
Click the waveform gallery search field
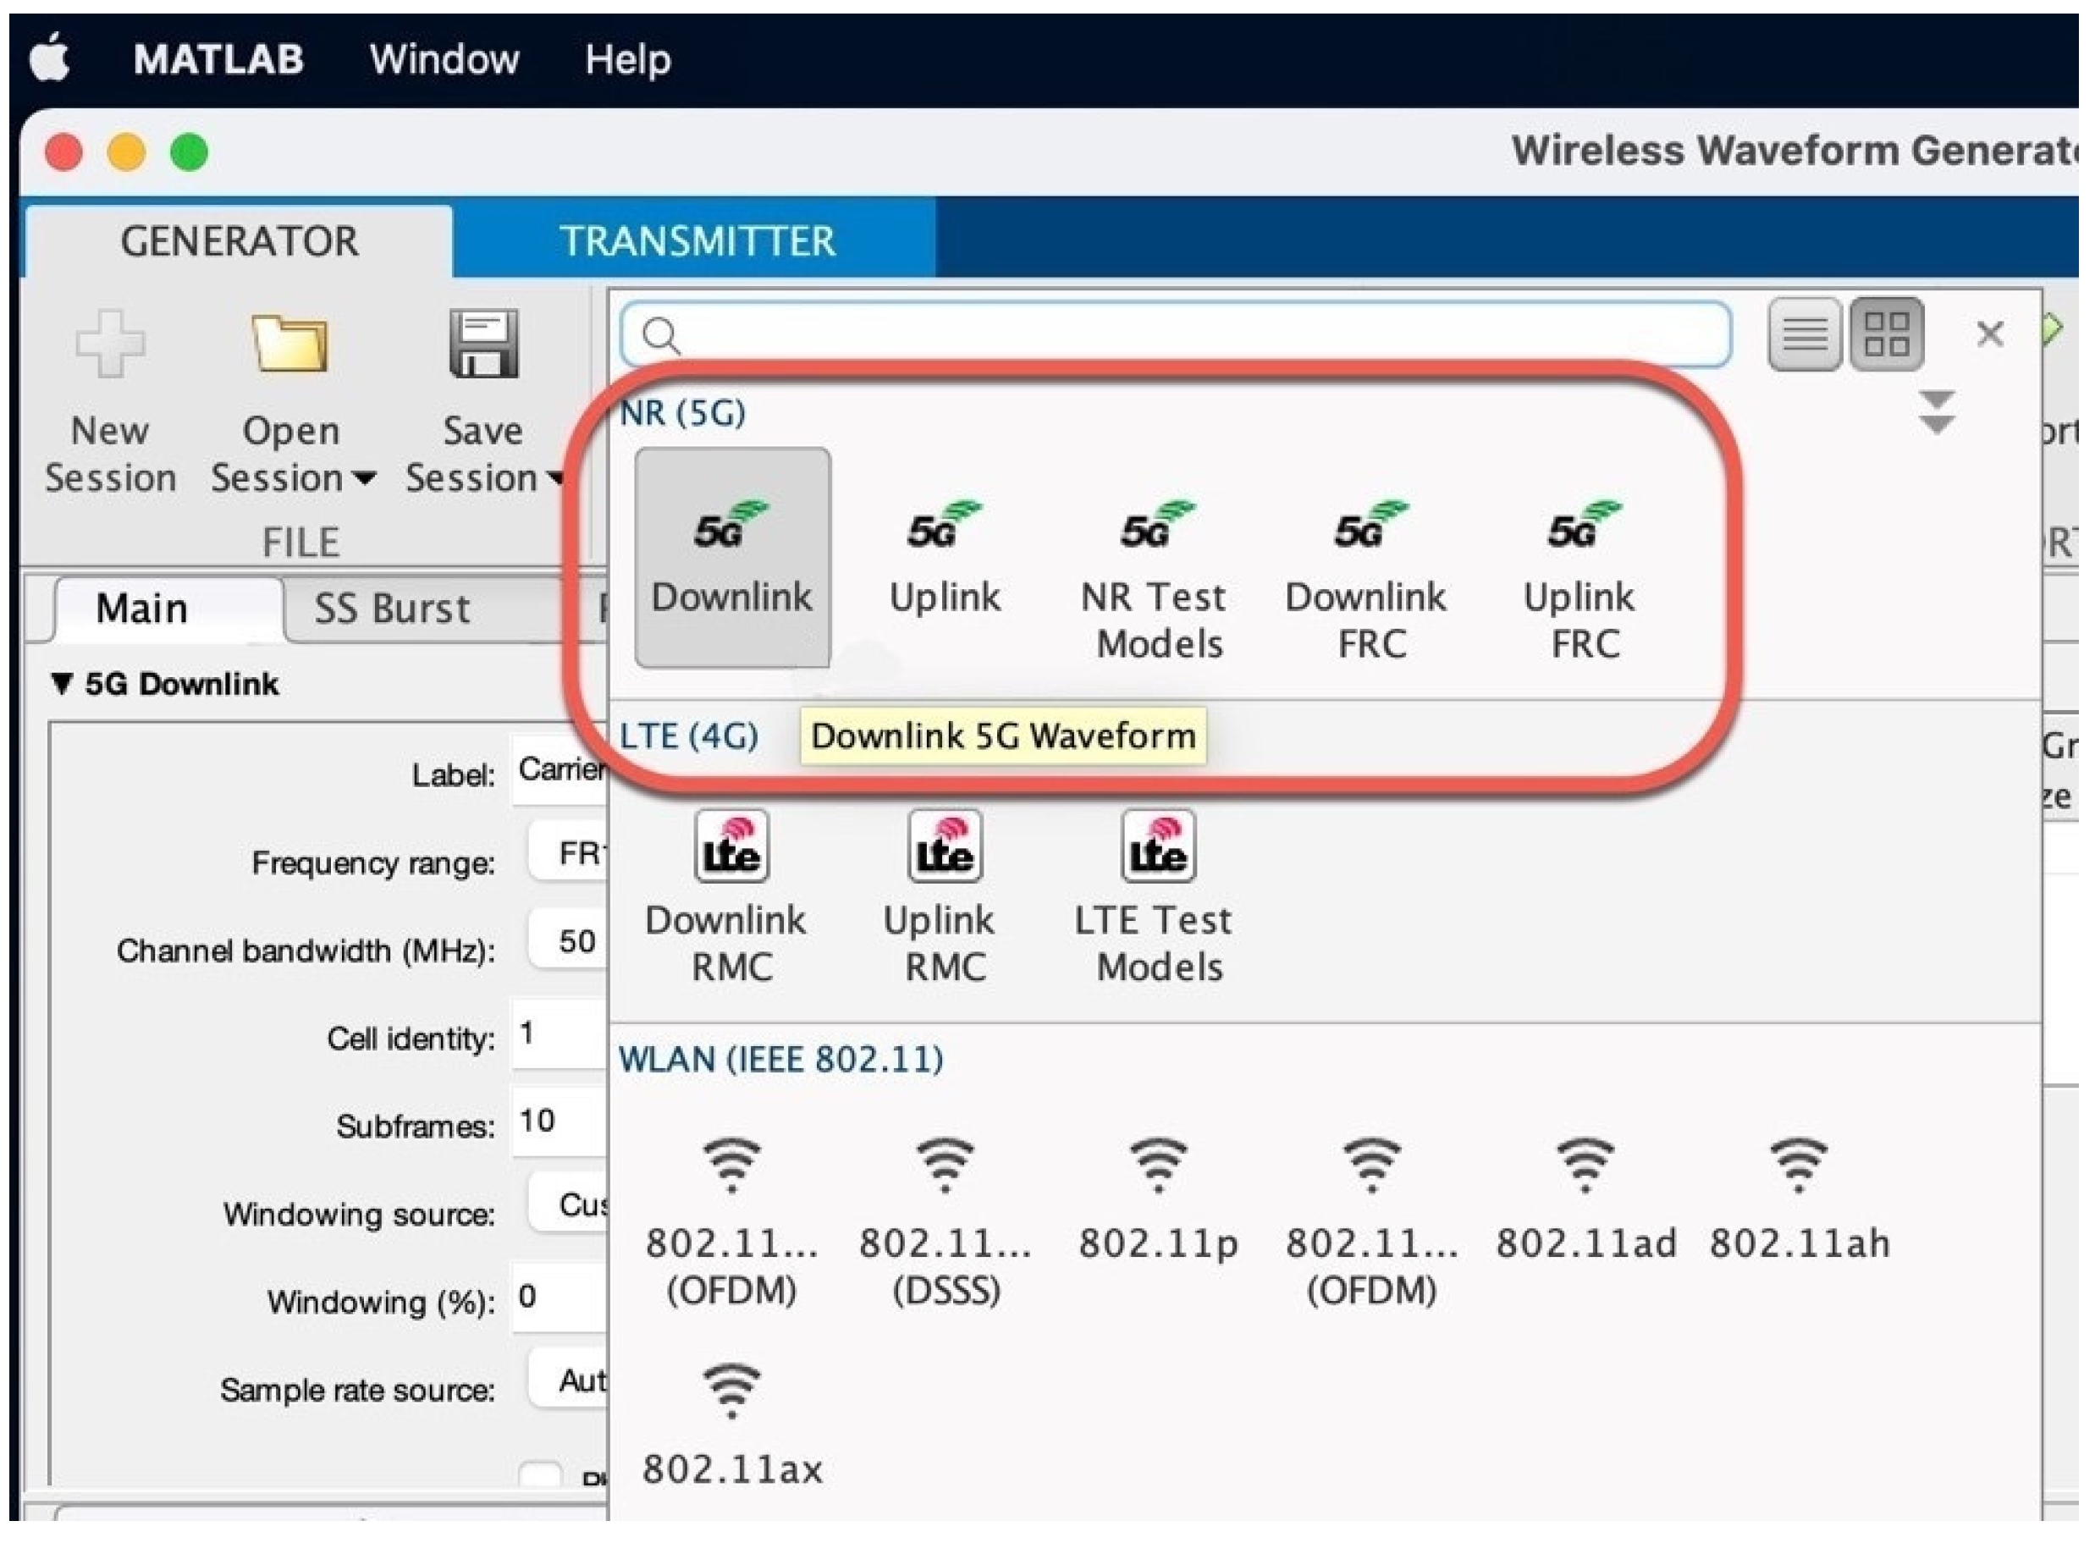pyautogui.click(x=1174, y=334)
